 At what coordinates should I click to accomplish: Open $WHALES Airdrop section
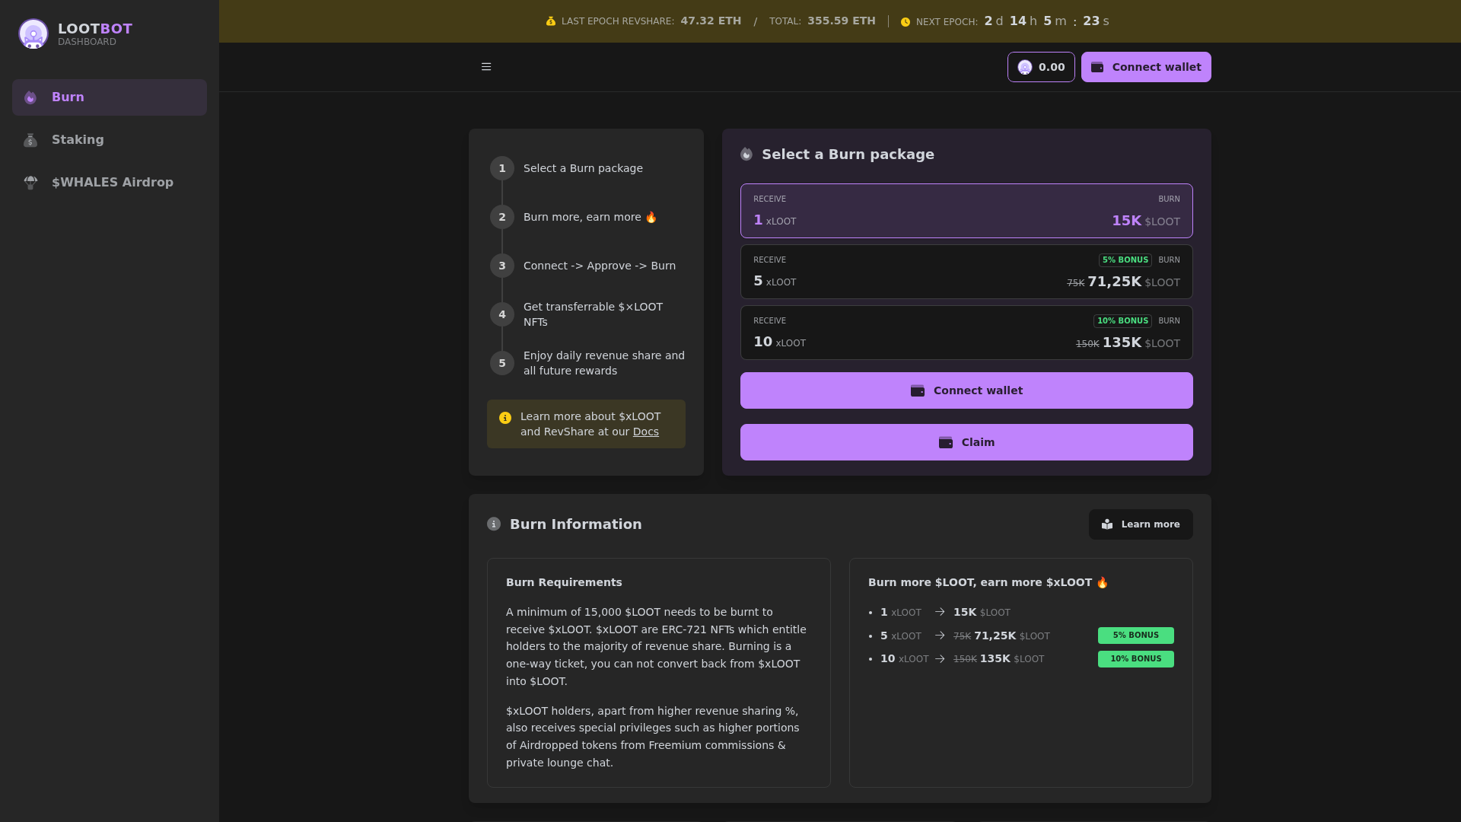110,183
